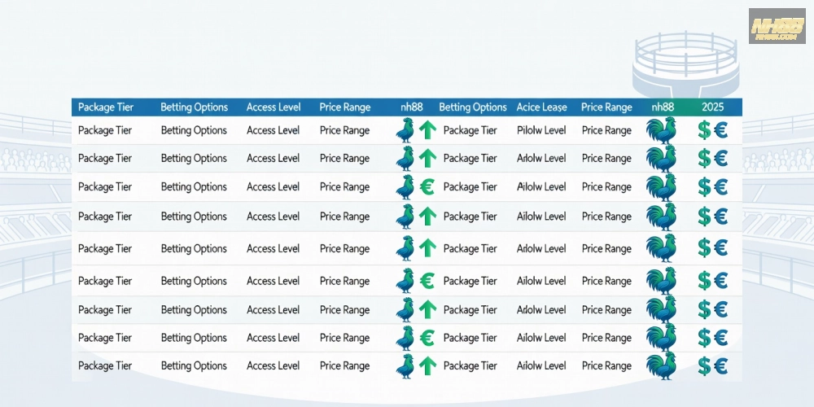Click the 'Pilolw Level' cell

coord(541,130)
